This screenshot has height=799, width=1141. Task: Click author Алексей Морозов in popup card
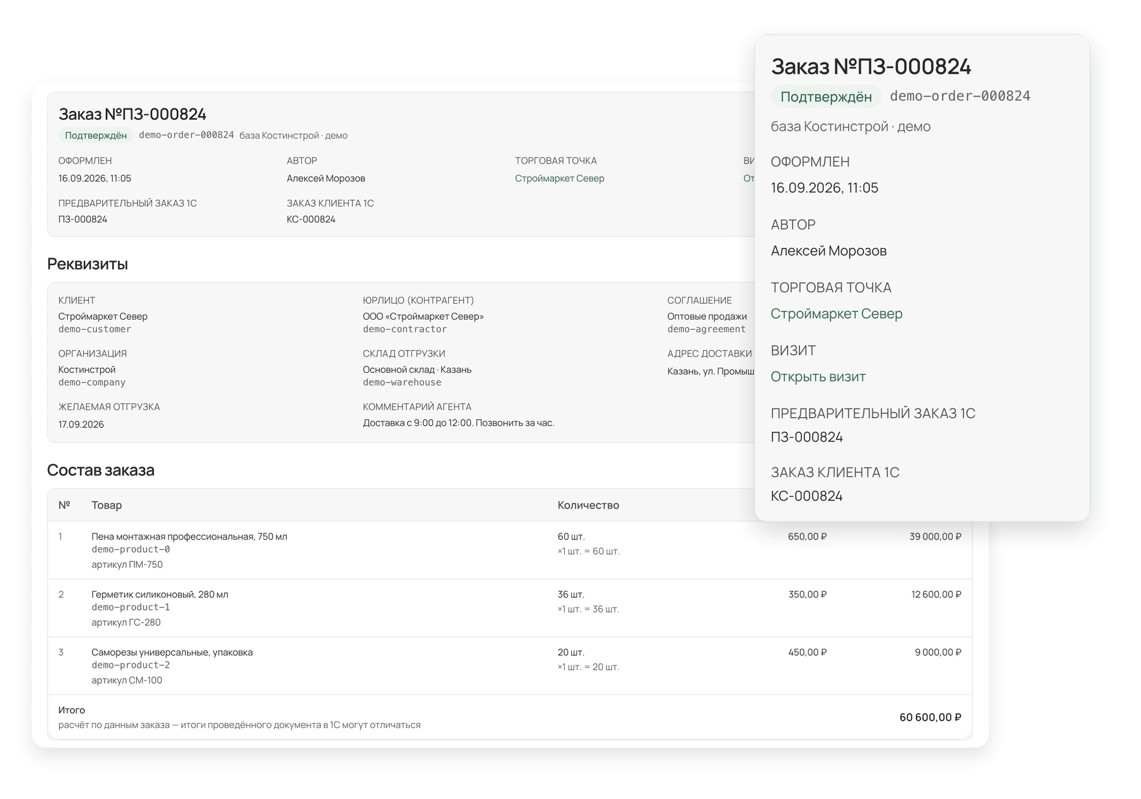click(828, 251)
